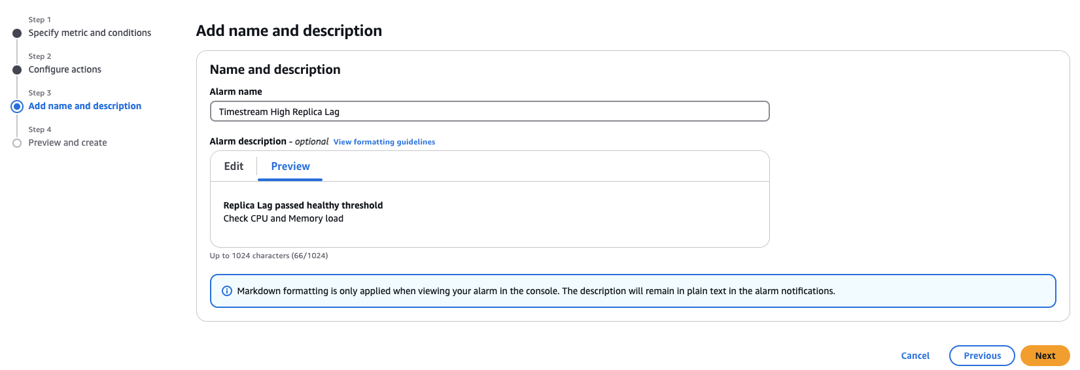Image resolution: width=1080 pixels, height=370 pixels.
Task: Click the Check CPU and Memory load line
Action: point(283,218)
